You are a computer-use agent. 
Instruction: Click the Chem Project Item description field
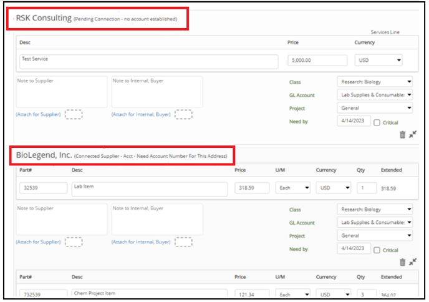pos(150,293)
